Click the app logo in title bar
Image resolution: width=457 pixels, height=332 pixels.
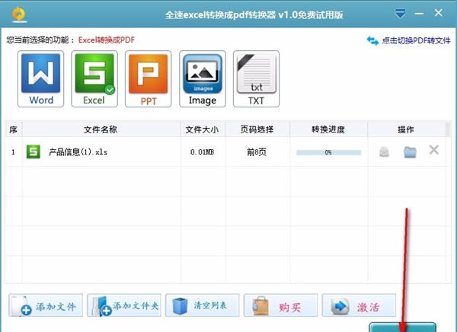point(19,14)
